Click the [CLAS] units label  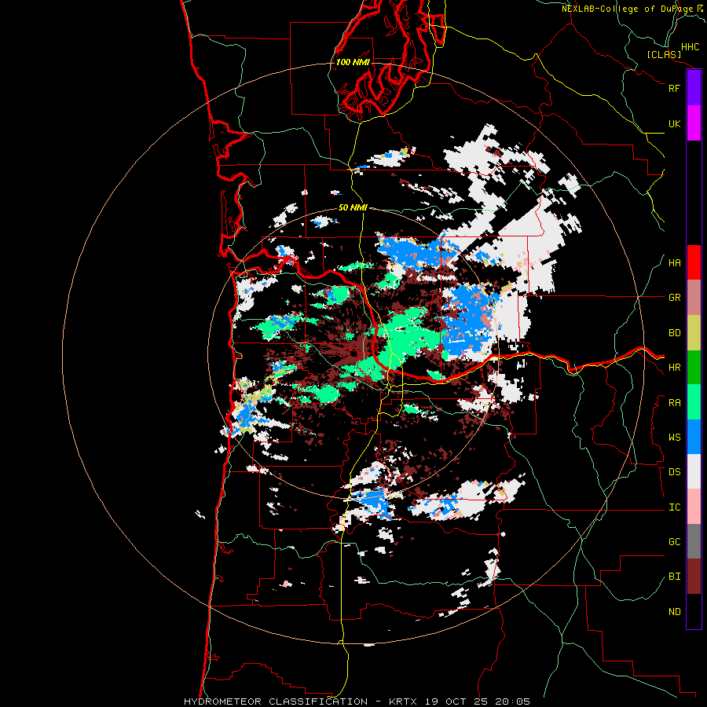pos(664,55)
